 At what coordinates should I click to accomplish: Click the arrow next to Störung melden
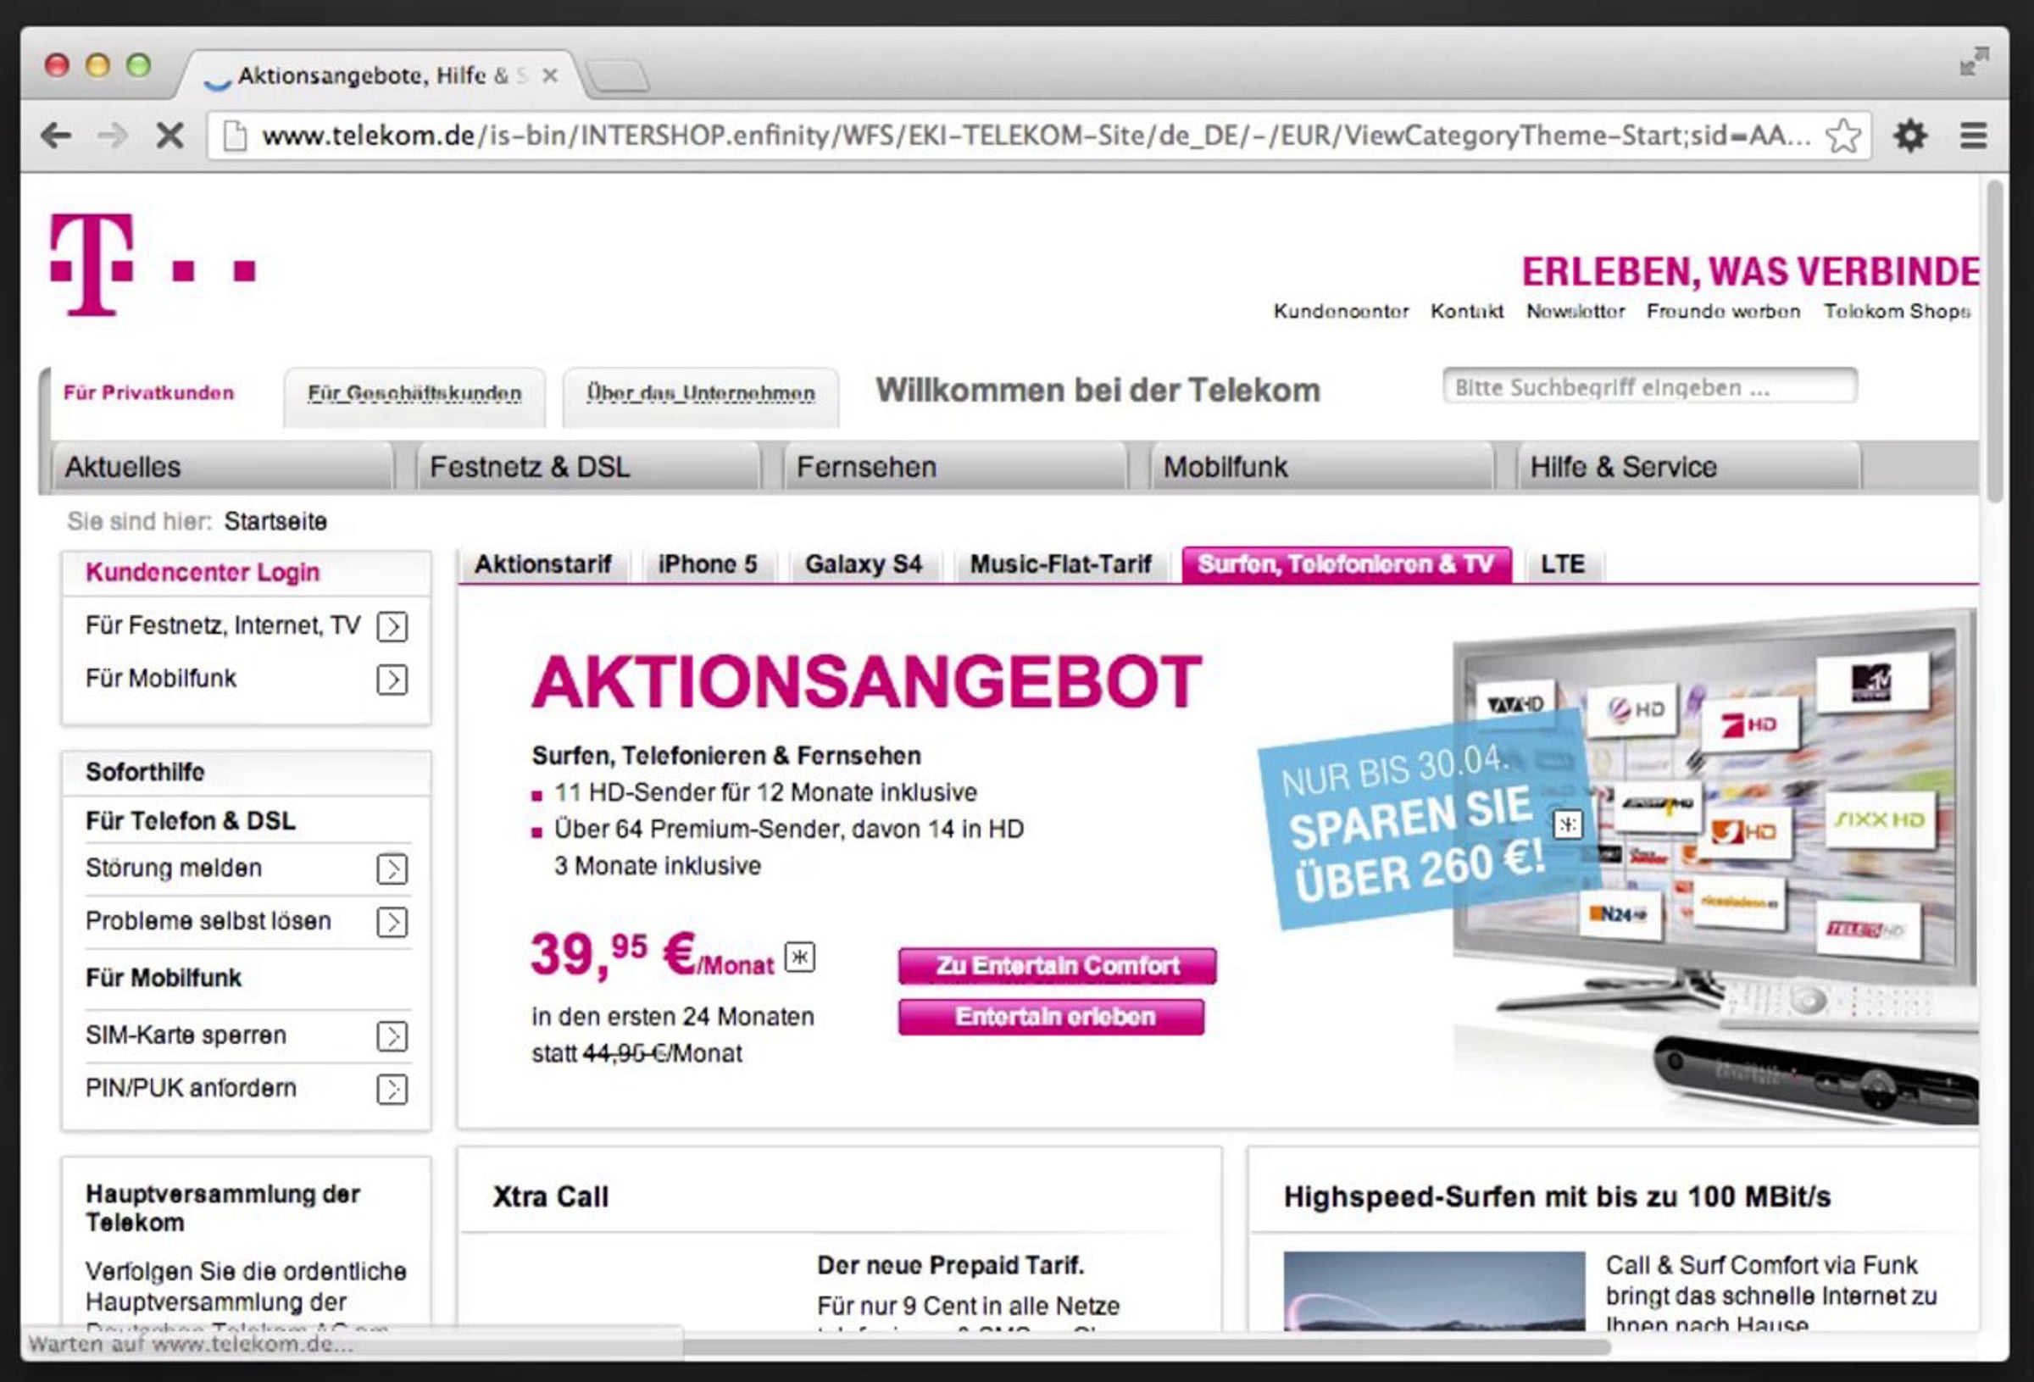[x=392, y=869]
